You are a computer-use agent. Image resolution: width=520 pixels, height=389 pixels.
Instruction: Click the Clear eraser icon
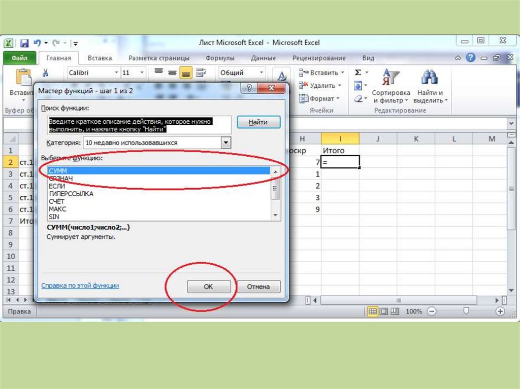point(358,99)
